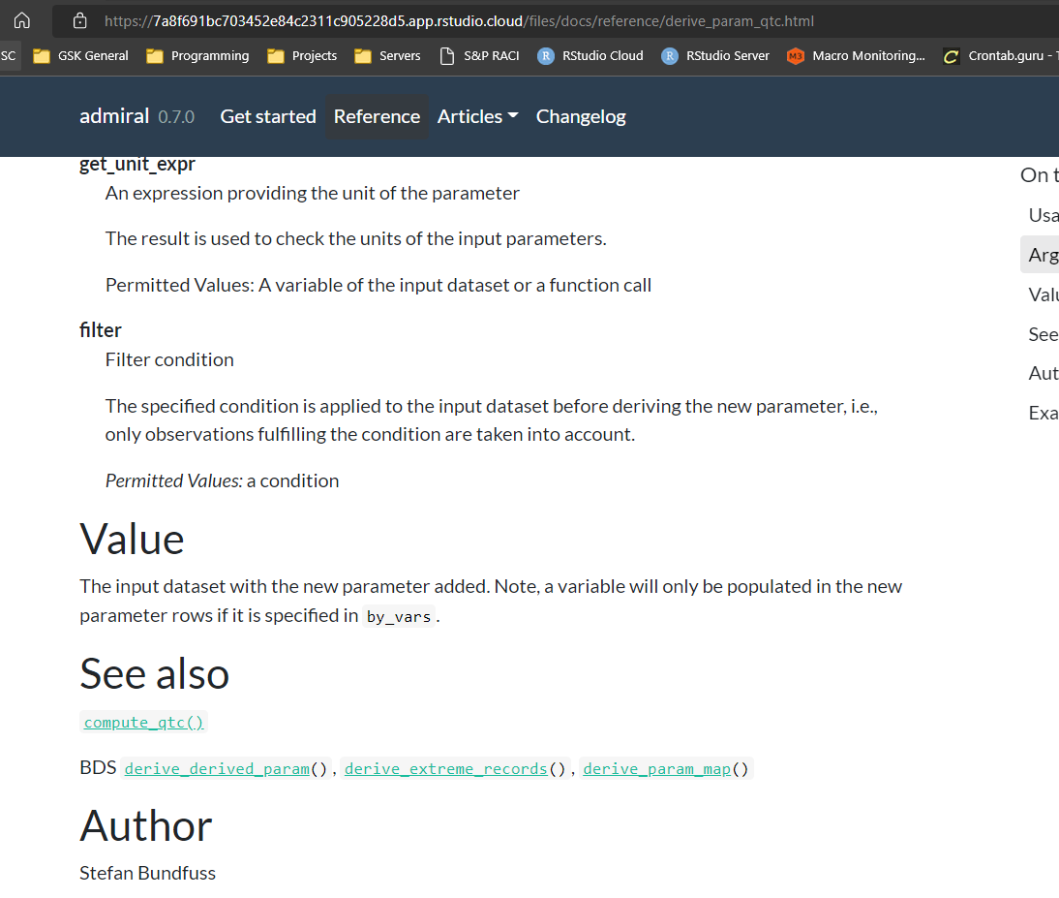Open the RStudio Server bookmark
Image resolution: width=1059 pixels, height=898 pixels.
[715, 55]
